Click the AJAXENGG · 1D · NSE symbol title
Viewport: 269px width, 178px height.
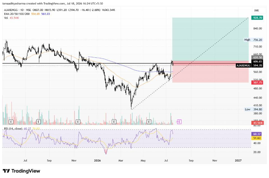pyautogui.click(x=17, y=10)
